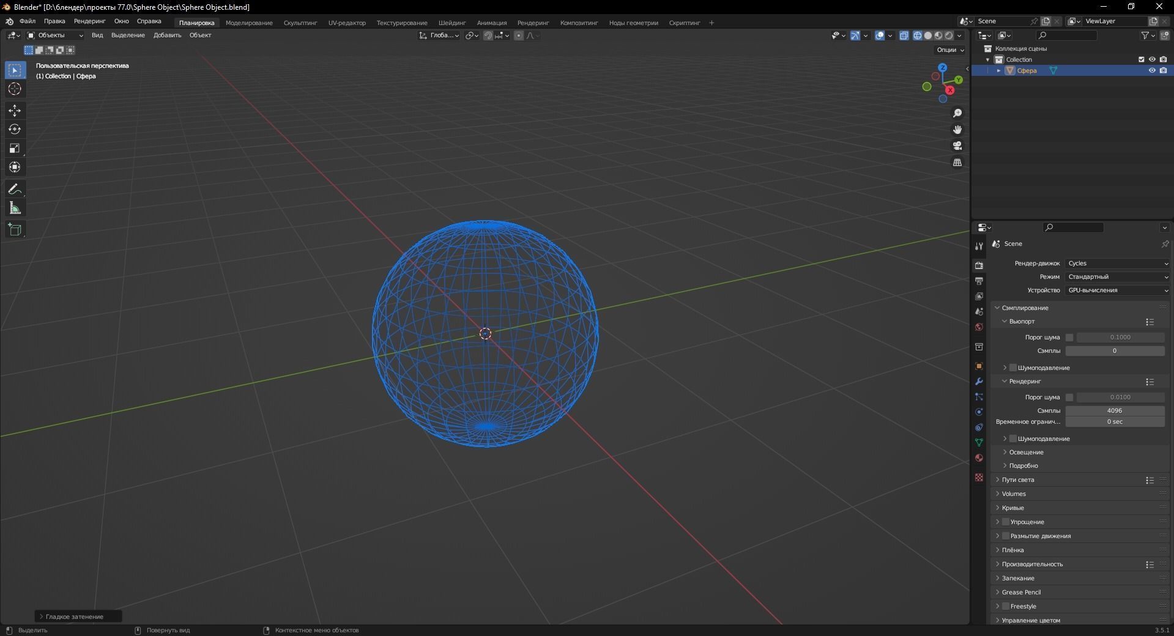Switch to the Шейдинг workspace tab
1174x636 pixels.
point(452,23)
